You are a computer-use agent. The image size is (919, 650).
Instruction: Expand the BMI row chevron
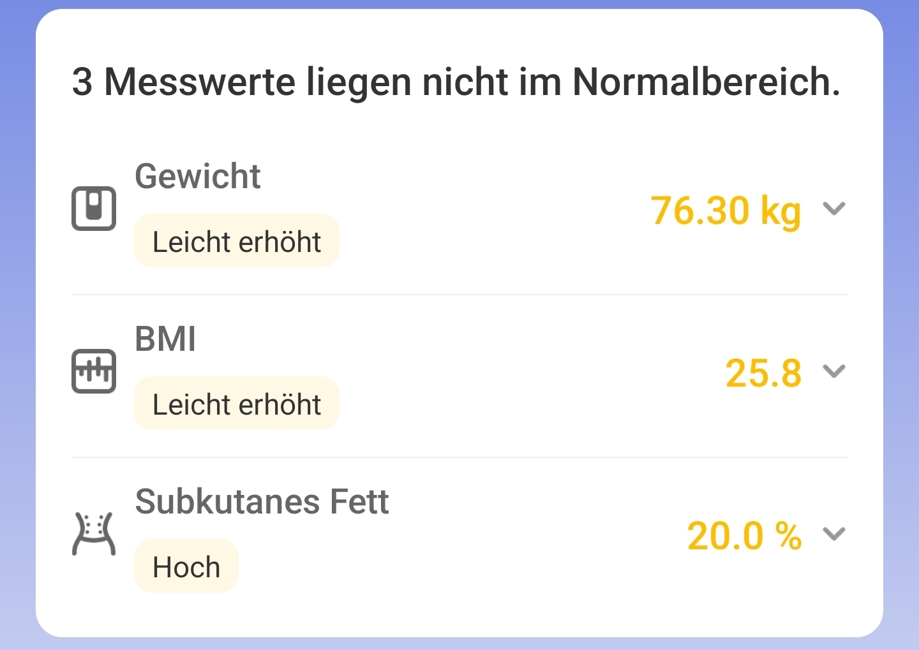[x=833, y=371]
